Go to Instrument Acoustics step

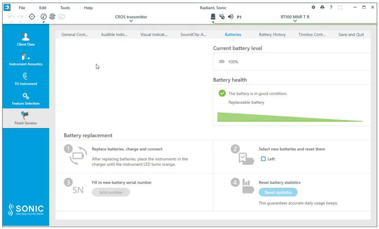(x=26, y=59)
